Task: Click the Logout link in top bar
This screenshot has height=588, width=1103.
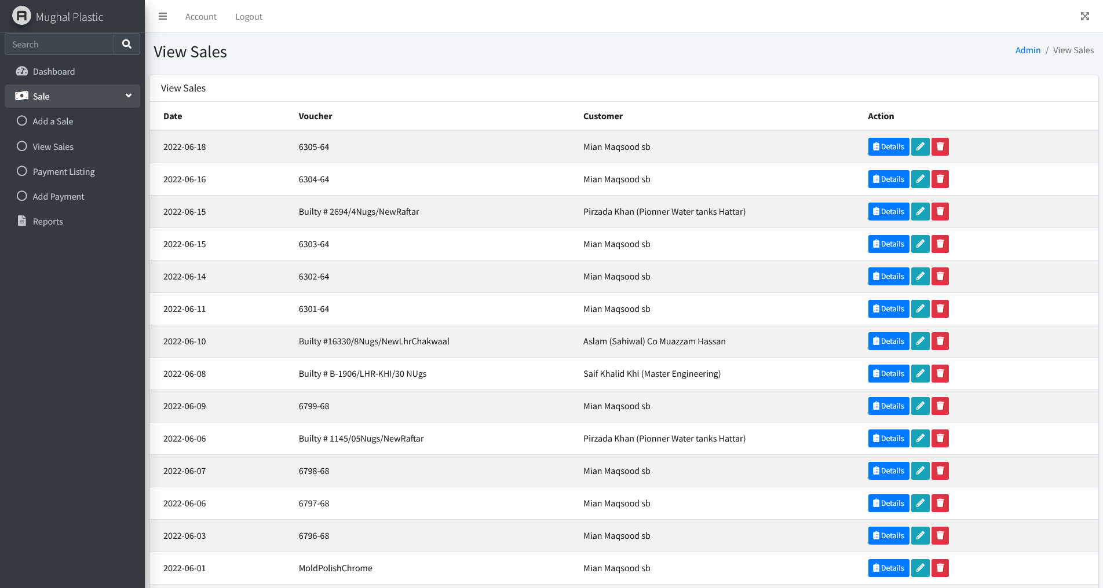Action: click(x=249, y=17)
